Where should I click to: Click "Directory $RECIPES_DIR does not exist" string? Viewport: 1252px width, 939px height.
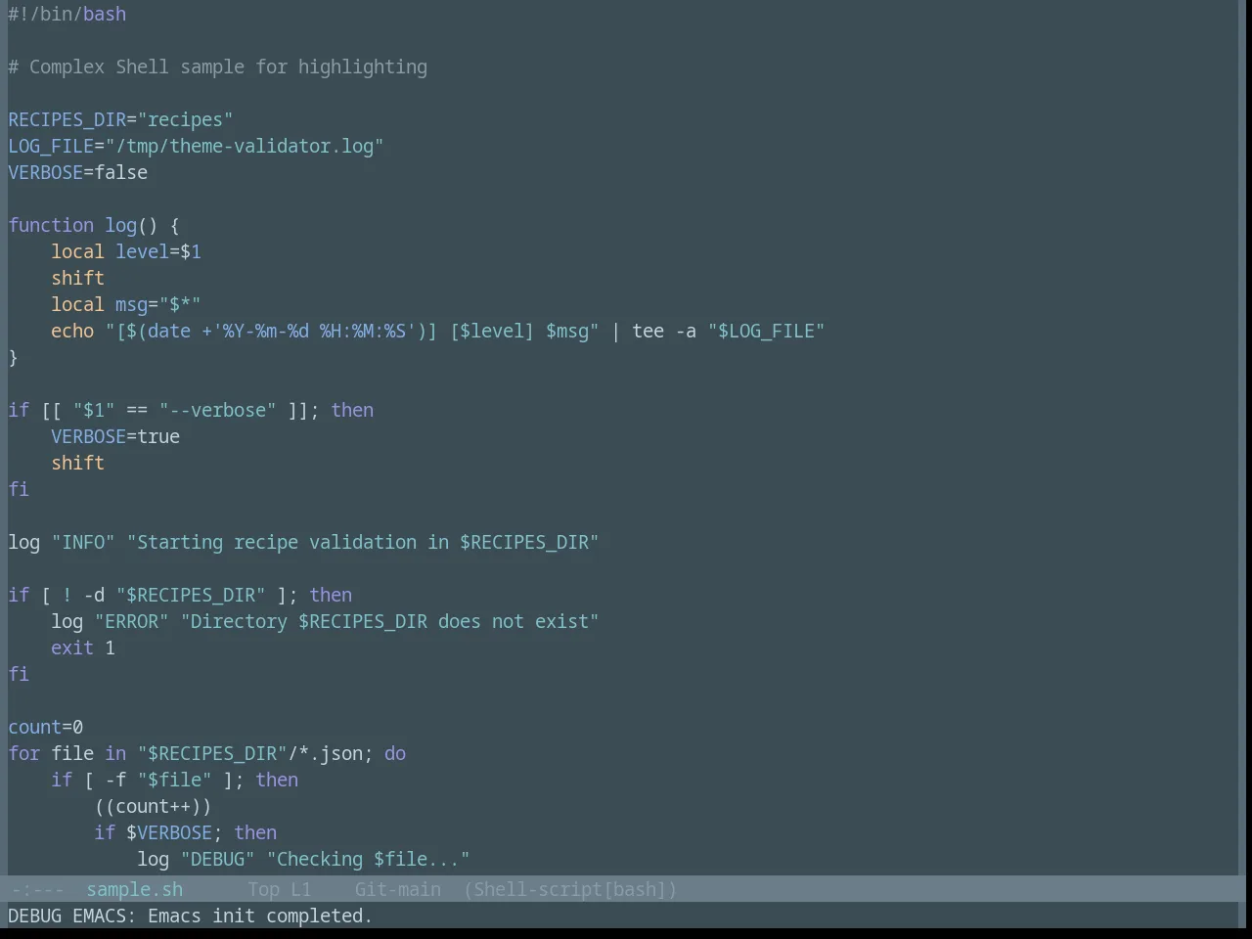pyautogui.click(x=390, y=621)
